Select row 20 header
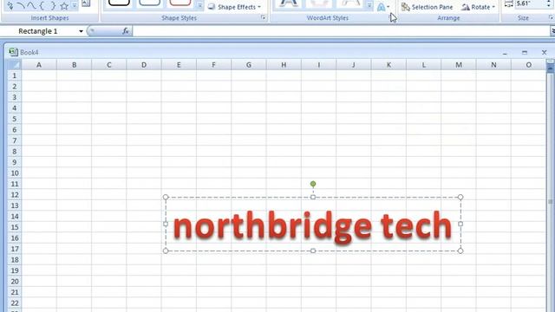 pos(14,282)
